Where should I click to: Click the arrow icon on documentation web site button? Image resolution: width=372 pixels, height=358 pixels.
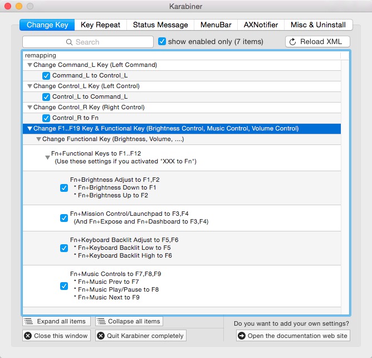point(242,336)
